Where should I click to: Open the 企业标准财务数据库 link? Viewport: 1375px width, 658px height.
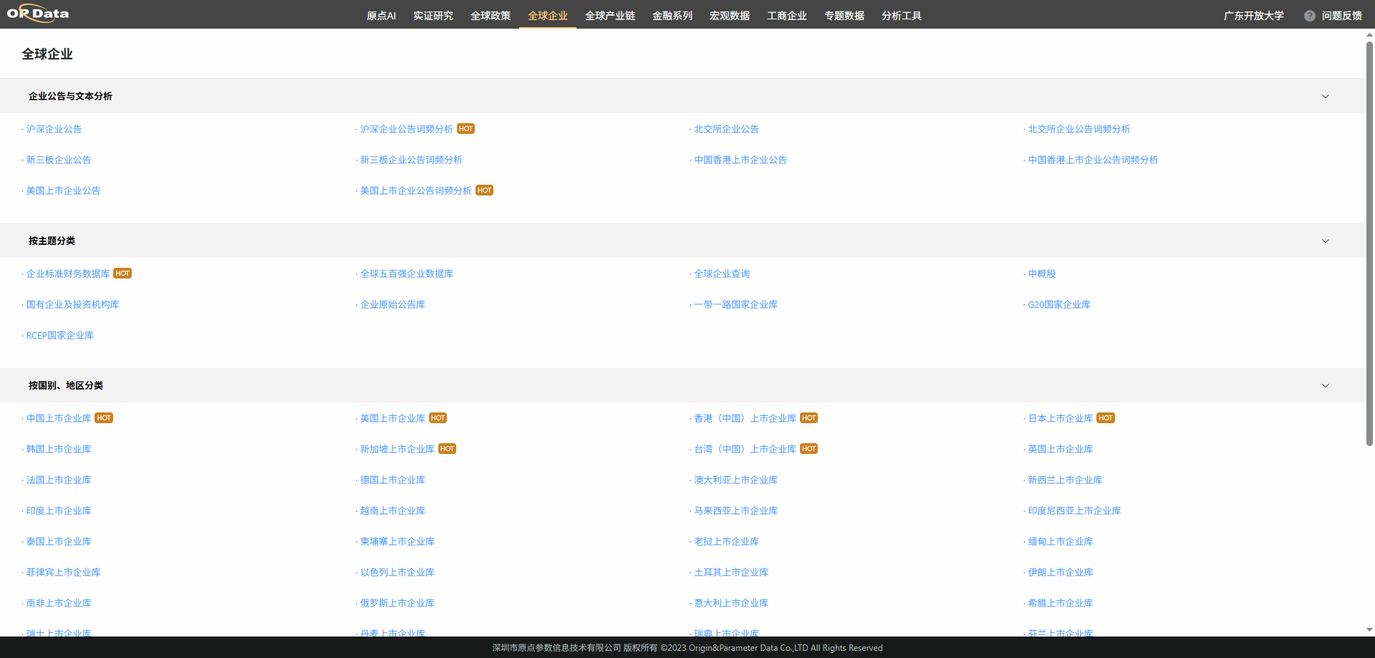tap(68, 274)
